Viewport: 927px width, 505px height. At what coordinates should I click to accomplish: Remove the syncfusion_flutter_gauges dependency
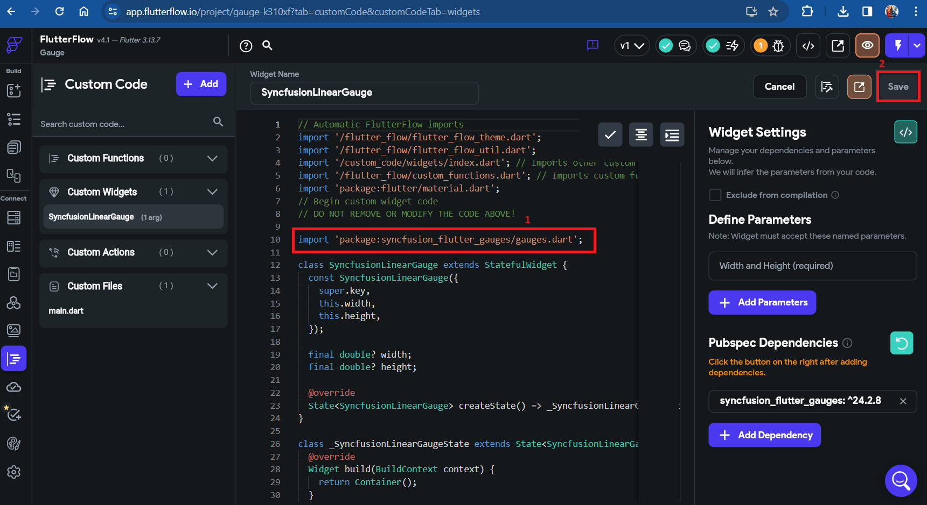coord(903,401)
